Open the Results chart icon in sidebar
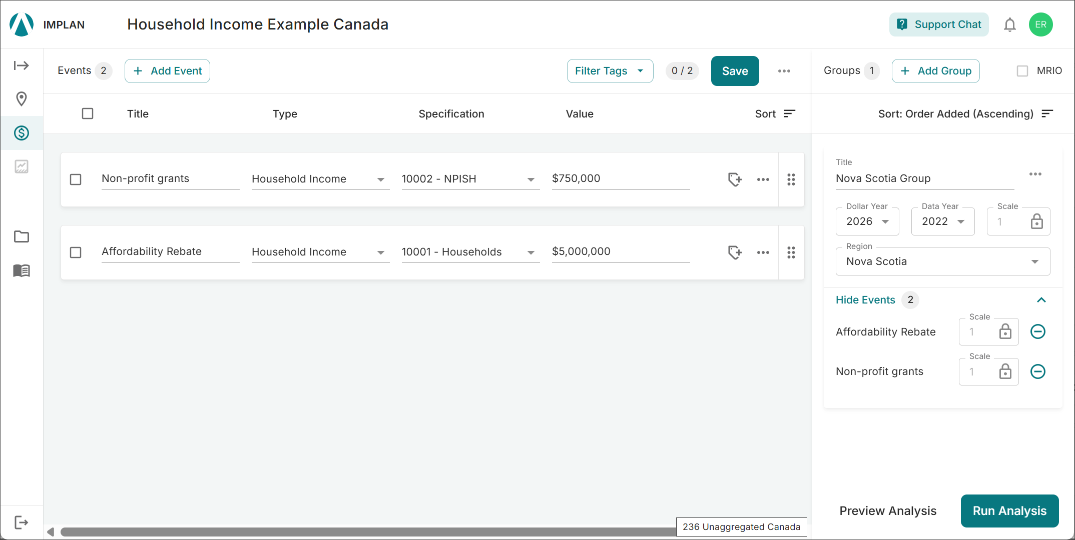Image resolution: width=1075 pixels, height=540 pixels. pos(22,166)
